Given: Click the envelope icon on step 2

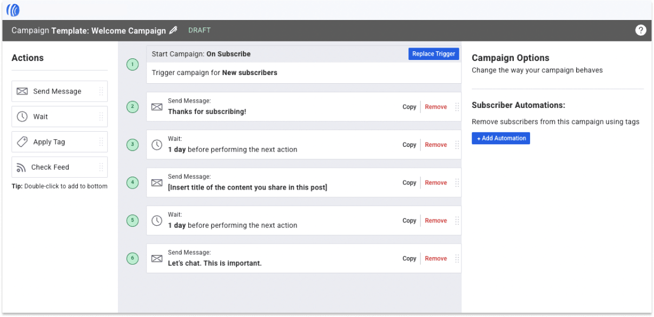Looking at the screenshot, I should 157,106.
